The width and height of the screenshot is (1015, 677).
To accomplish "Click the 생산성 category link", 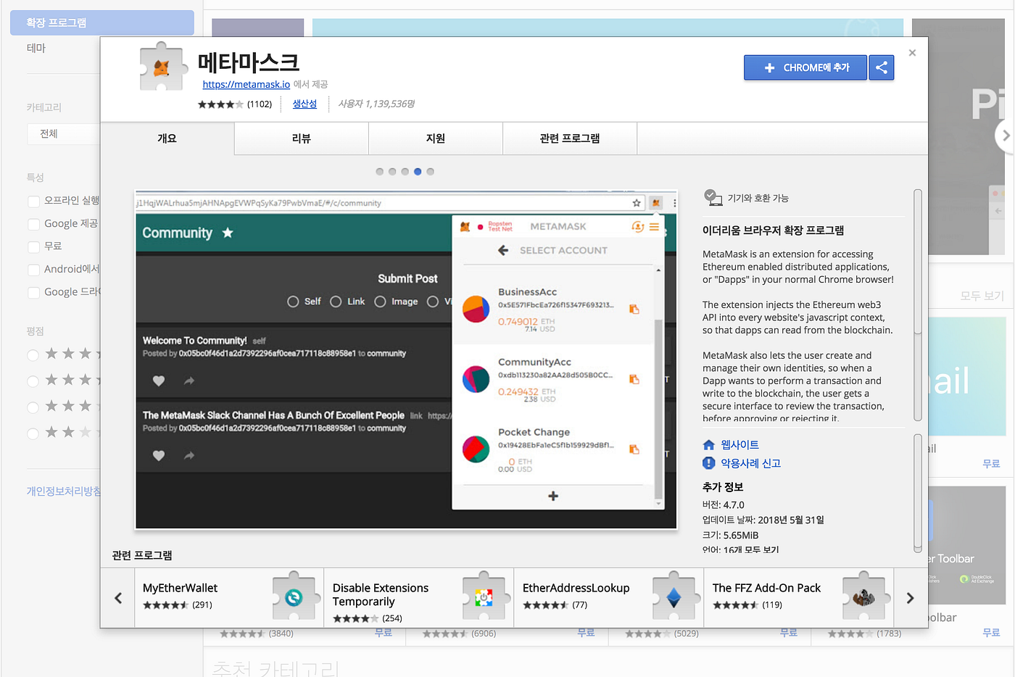I will tap(304, 104).
